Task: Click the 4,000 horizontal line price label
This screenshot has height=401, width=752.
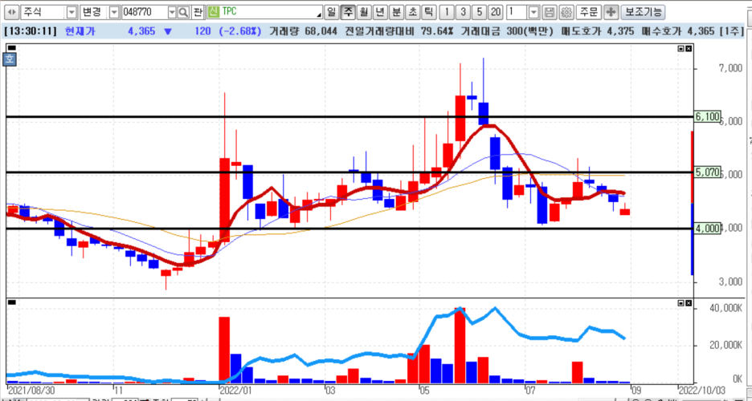Action: [707, 229]
